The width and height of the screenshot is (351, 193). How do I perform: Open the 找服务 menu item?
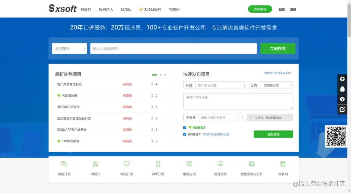point(86,9)
